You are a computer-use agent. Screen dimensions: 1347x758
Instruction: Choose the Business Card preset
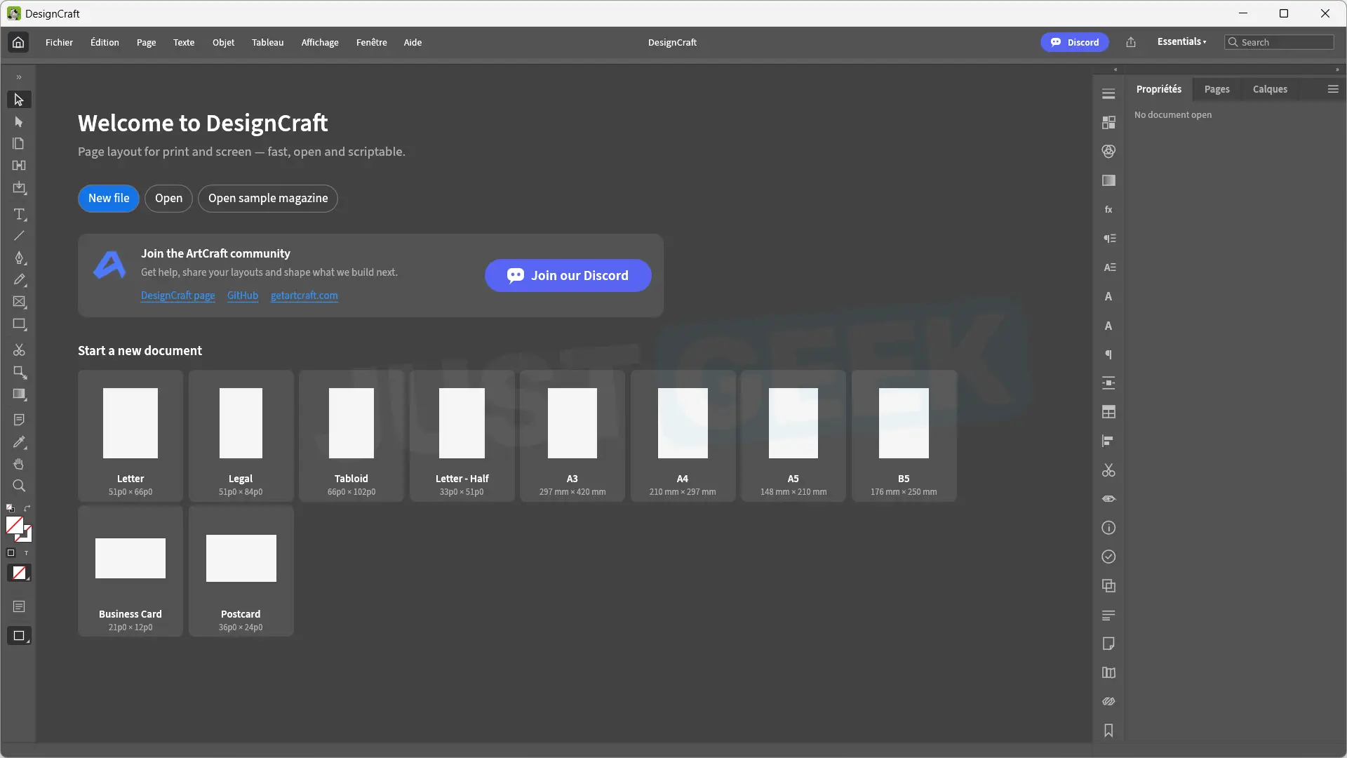[x=130, y=571]
